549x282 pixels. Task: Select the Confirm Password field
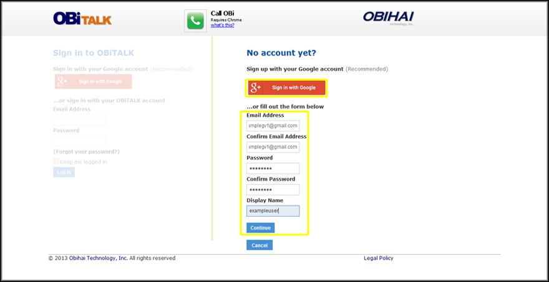tap(273, 190)
